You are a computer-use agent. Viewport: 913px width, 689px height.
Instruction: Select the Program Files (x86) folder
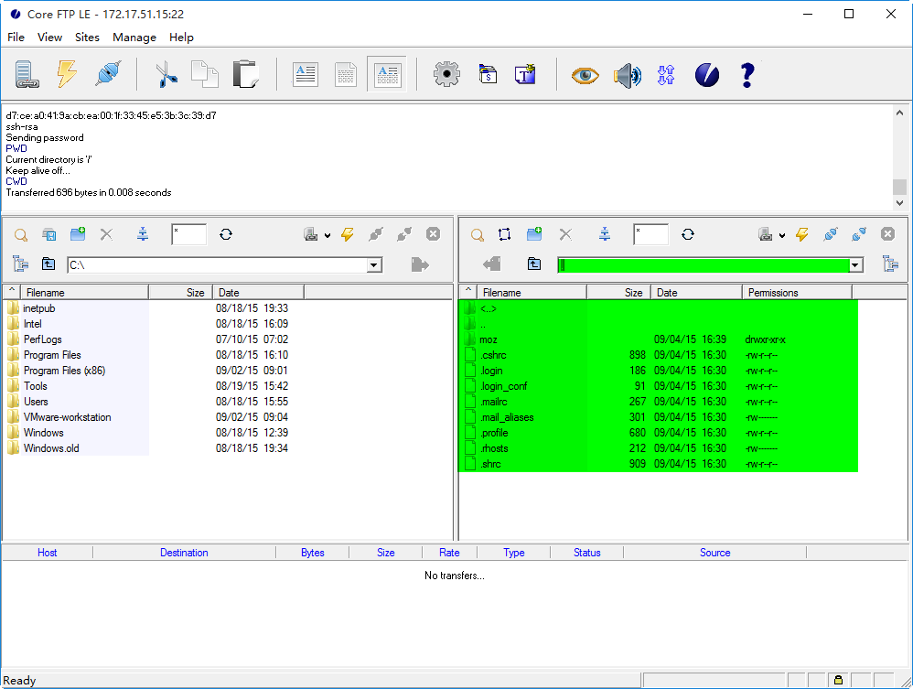coord(64,371)
